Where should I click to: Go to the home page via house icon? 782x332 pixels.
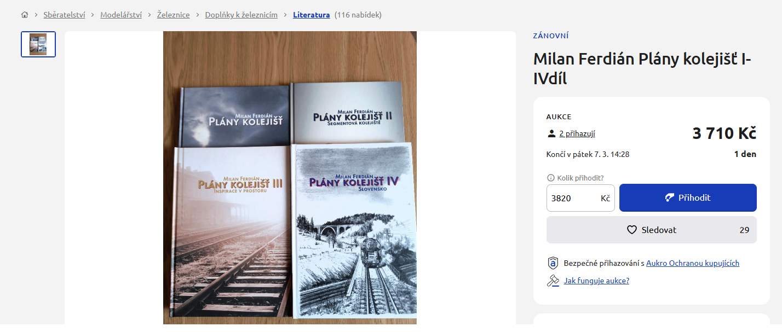(25, 15)
